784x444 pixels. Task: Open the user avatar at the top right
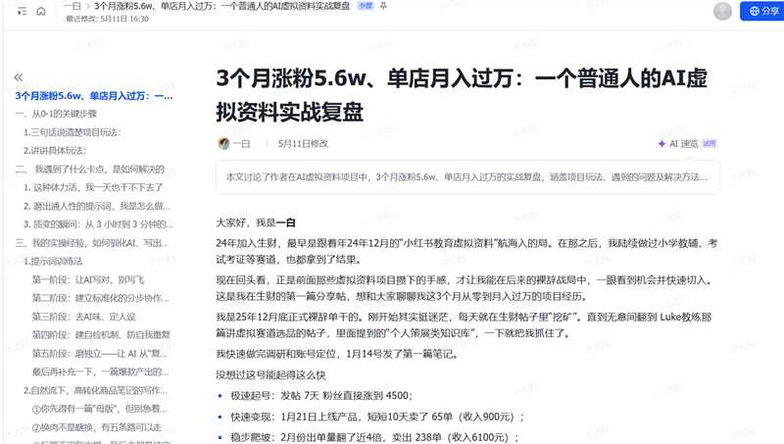(x=722, y=11)
